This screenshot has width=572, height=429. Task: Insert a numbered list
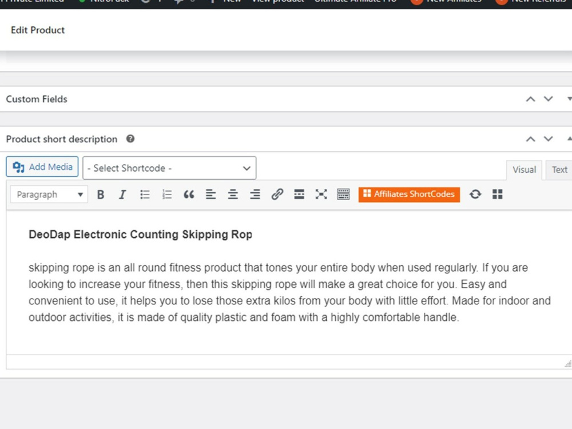click(x=167, y=194)
